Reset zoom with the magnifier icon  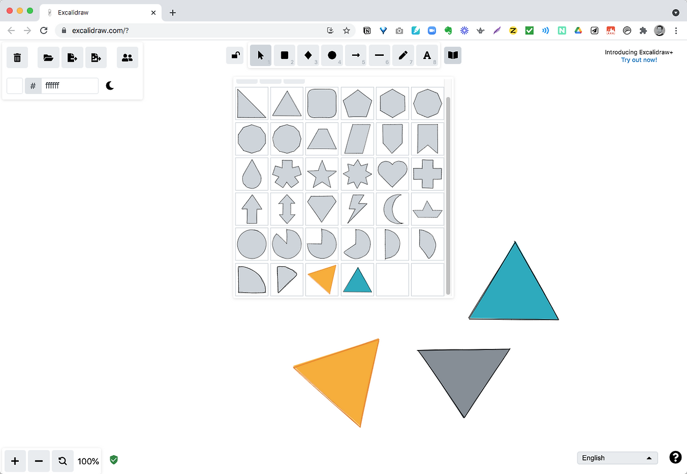point(62,461)
